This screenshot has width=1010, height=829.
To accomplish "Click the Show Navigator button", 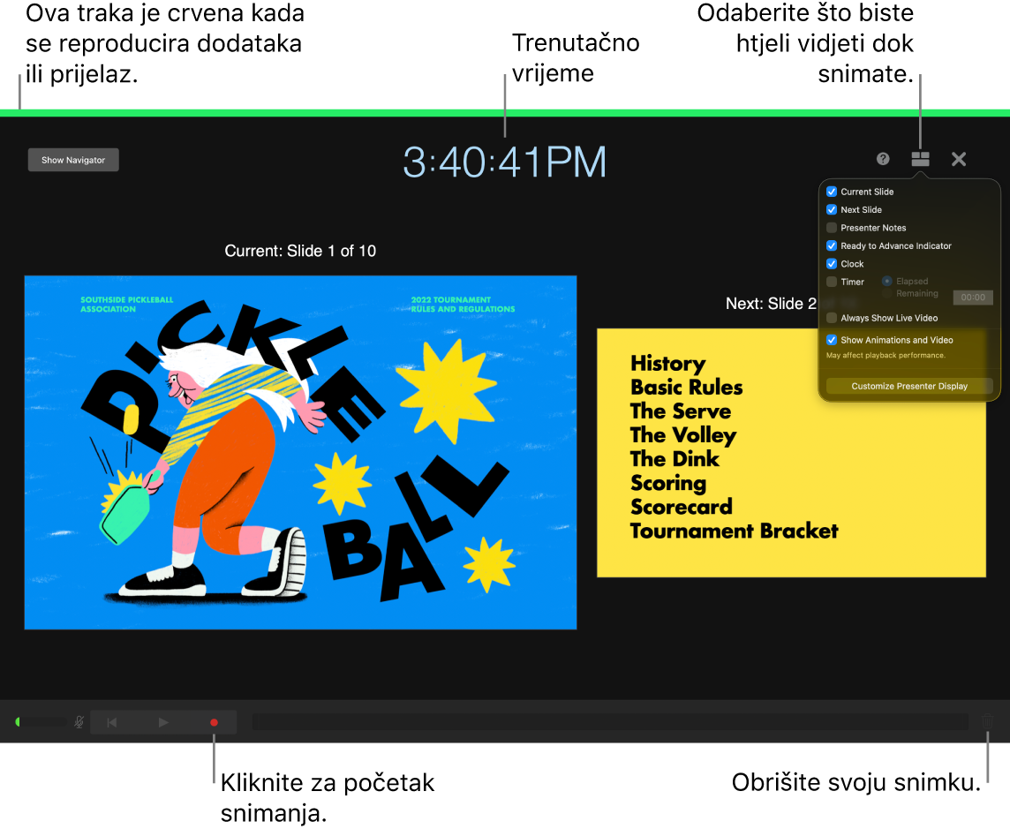I will point(73,161).
